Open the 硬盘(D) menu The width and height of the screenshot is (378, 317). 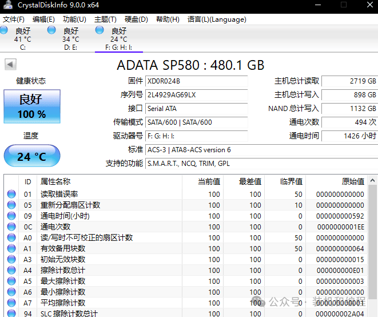(136, 19)
